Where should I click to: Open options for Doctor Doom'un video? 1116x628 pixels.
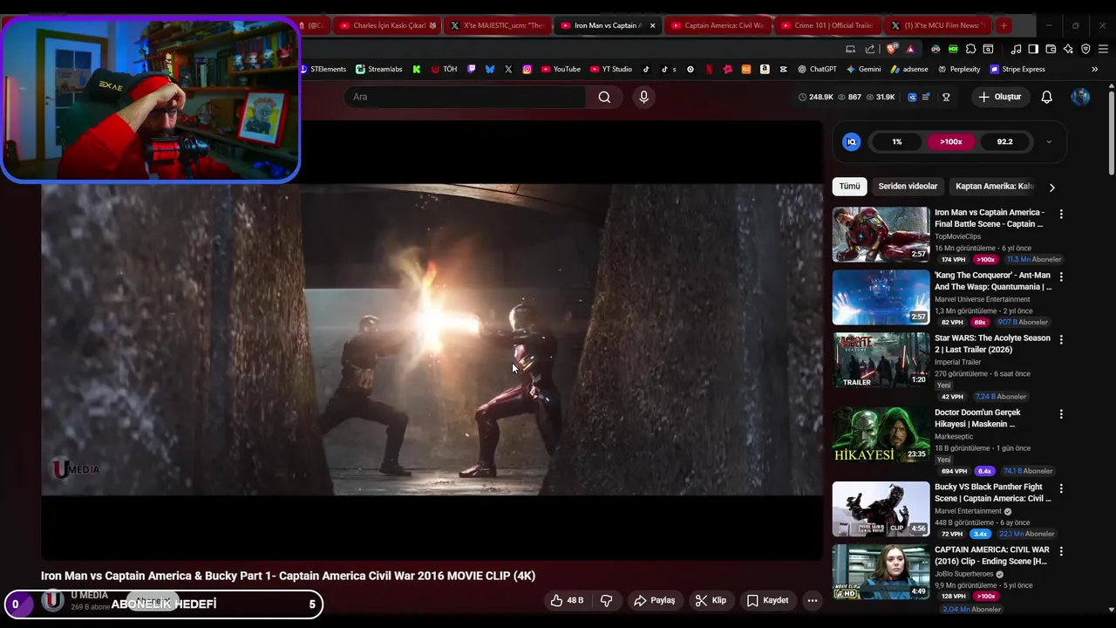click(1061, 414)
